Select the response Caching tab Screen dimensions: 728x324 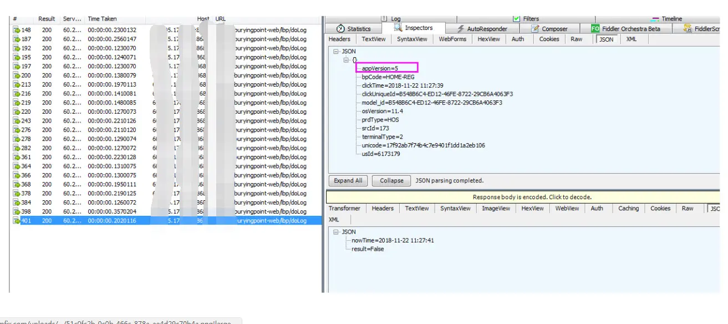pos(628,209)
